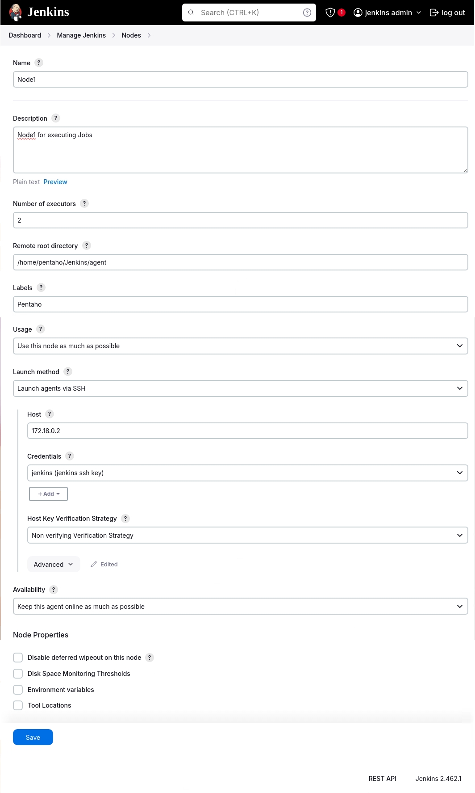Image resolution: width=475 pixels, height=793 pixels.
Task: Click the Host address input field
Action: point(247,431)
